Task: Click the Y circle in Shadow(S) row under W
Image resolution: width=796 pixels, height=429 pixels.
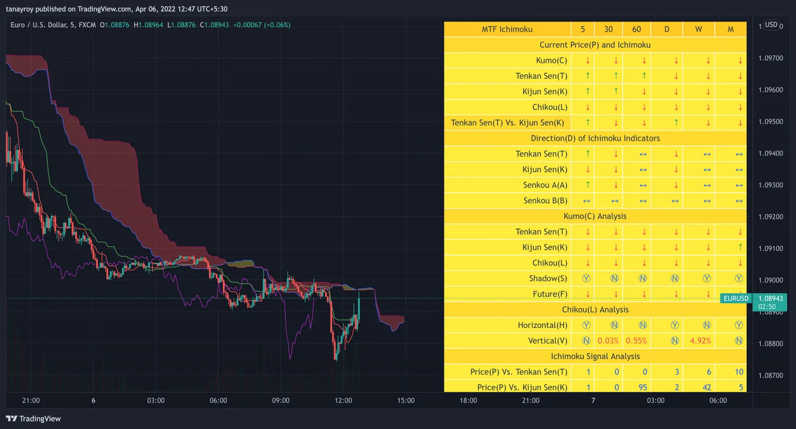Action: pyautogui.click(x=707, y=278)
